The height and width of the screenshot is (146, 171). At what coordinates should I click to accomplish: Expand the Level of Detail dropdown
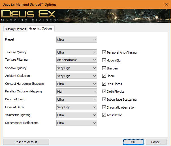point(77,107)
